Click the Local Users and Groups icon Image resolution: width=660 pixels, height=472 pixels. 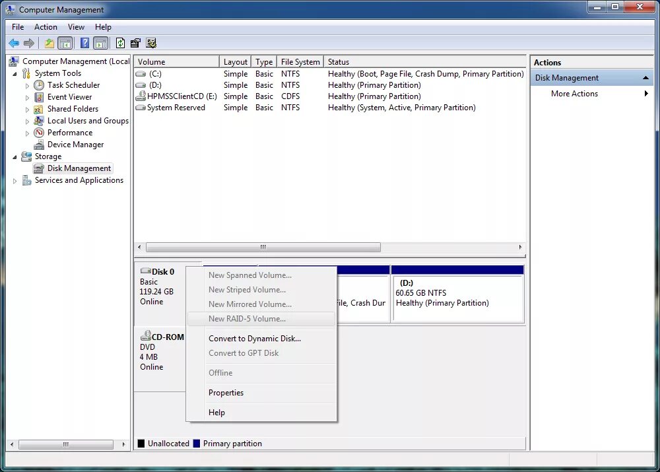coord(39,121)
